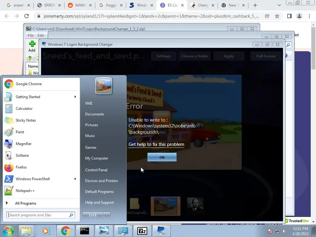Open Windows Explorer from the taskbar
316x237 pixels.
(26, 231)
